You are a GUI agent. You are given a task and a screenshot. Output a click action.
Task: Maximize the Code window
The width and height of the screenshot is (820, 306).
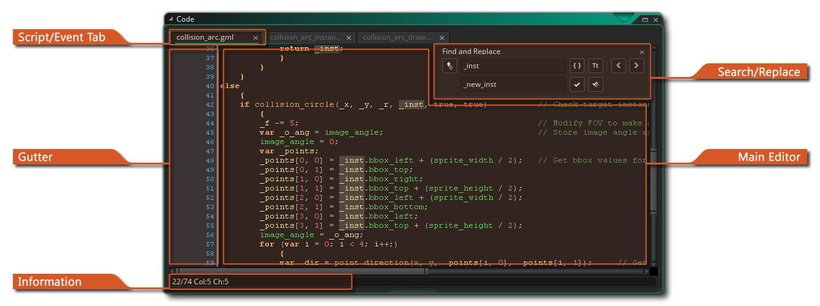(x=645, y=20)
